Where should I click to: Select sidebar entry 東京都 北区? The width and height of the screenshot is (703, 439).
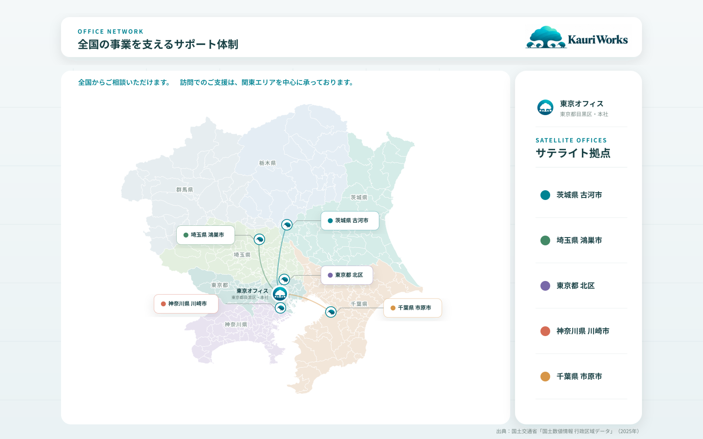click(x=581, y=286)
